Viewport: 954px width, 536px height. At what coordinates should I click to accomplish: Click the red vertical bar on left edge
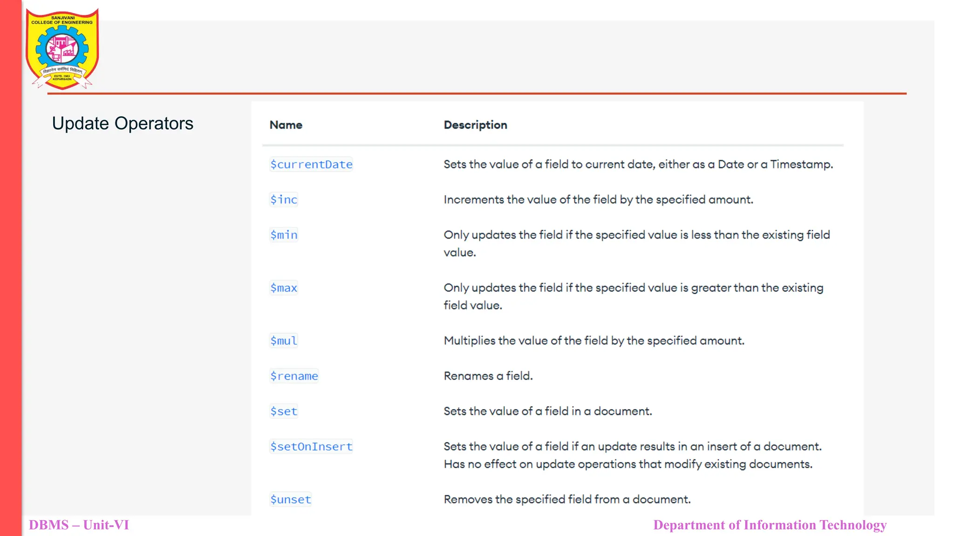point(10,268)
